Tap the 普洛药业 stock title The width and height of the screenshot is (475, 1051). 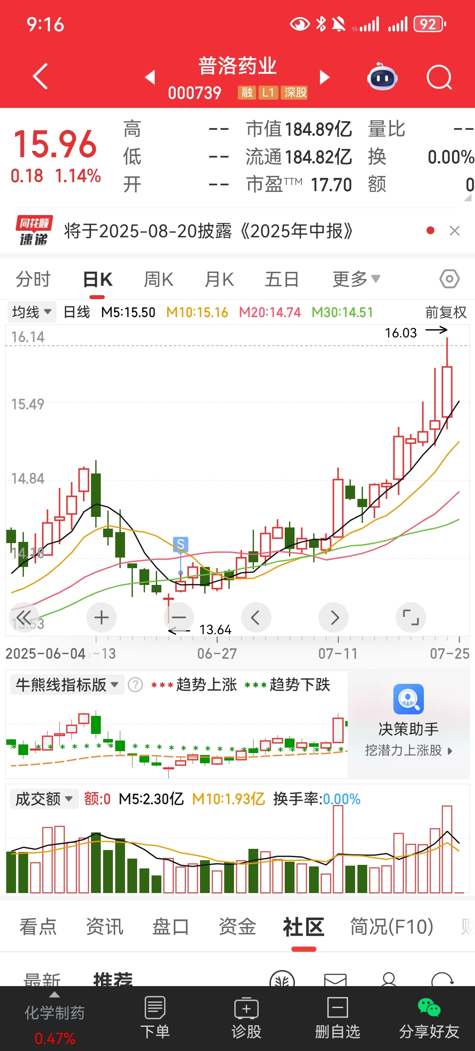(x=237, y=66)
